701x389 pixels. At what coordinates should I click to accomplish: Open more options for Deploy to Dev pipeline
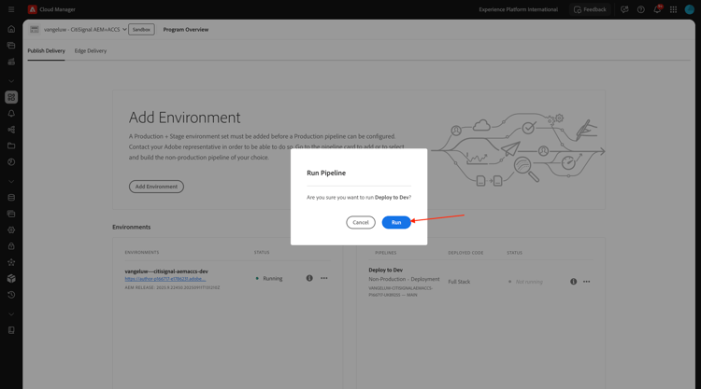tap(587, 282)
